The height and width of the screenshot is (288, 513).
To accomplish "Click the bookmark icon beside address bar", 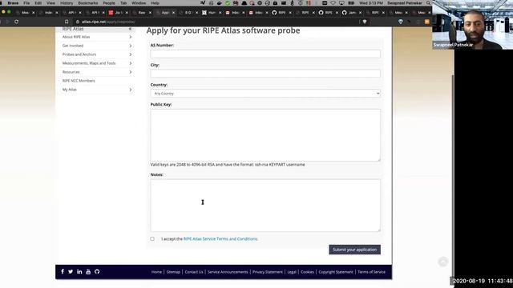I will 67,22.
